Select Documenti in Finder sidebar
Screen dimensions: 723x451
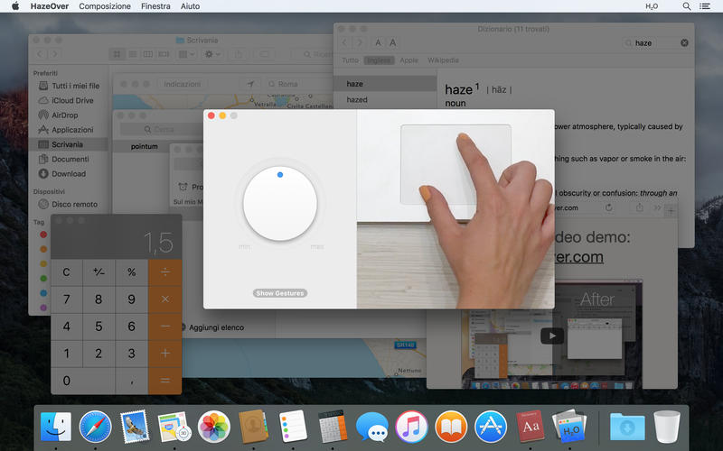(63, 160)
